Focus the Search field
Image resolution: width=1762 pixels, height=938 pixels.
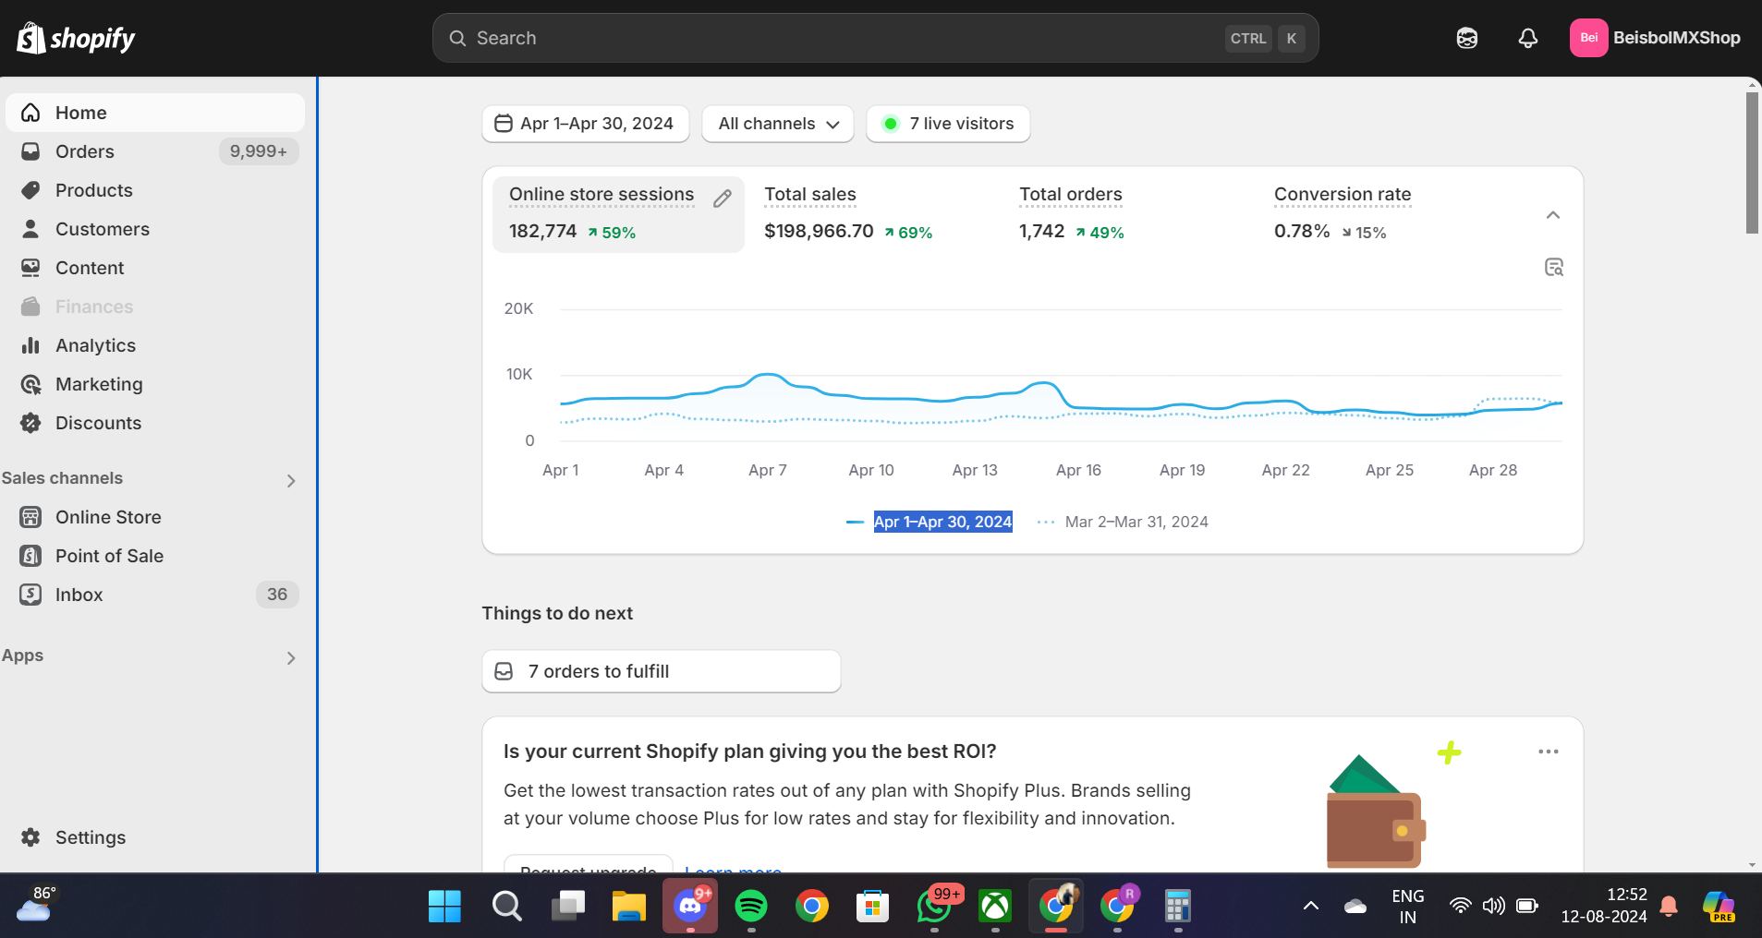(875, 38)
